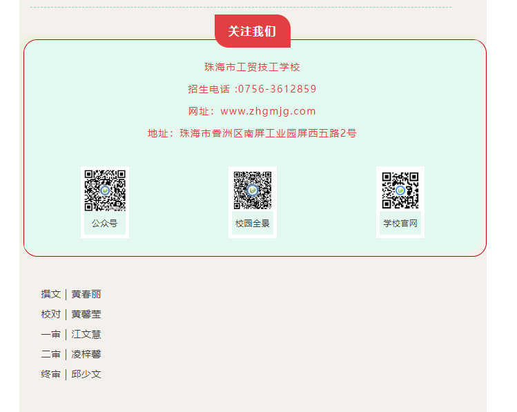Click the final review credit 终审 邱少文
This screenshot has width=517, height=412.
click(x=71, y=374)
